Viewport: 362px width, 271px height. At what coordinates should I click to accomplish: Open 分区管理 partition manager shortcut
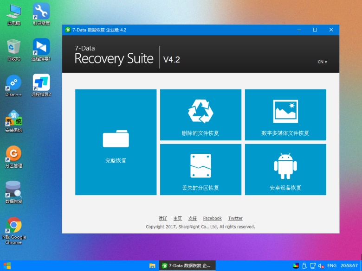(13, 157)
